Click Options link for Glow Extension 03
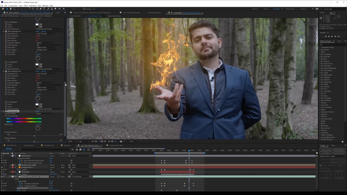The image size is (347, 195). (44, 71)
